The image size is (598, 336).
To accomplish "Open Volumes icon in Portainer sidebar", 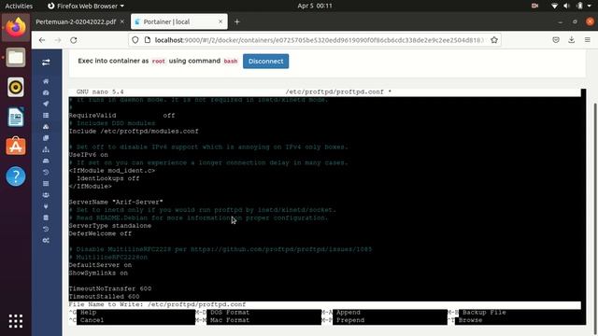I will tap(46, 161).
